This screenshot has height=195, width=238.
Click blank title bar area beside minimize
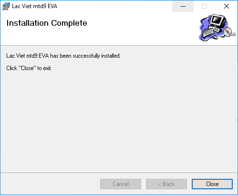(114, 6)
